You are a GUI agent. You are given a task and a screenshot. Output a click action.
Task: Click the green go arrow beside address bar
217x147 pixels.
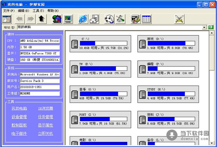coord(211,27)
